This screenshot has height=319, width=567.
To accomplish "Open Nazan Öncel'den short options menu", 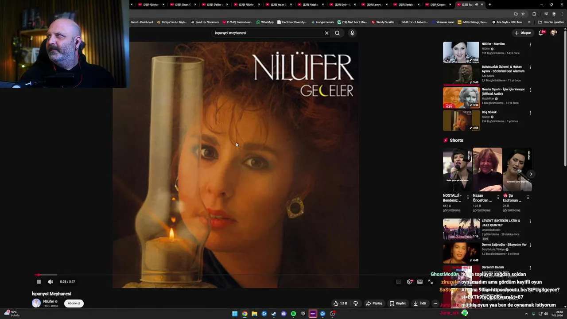I will pyautogui.click(x=498, y=197).
